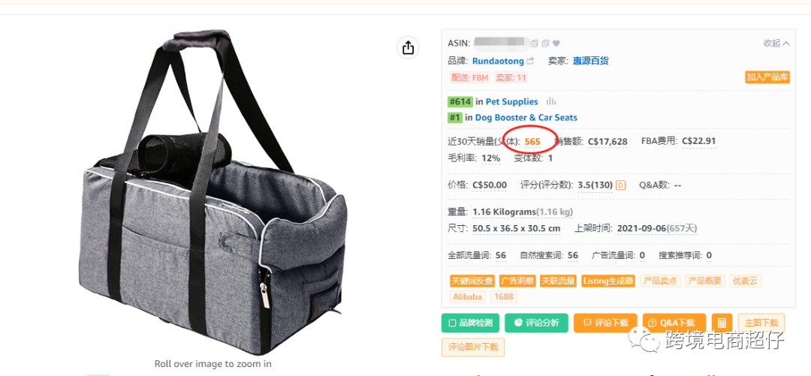
Task: Copy the ASIN with first copy icon
Action: pos(535,44)
